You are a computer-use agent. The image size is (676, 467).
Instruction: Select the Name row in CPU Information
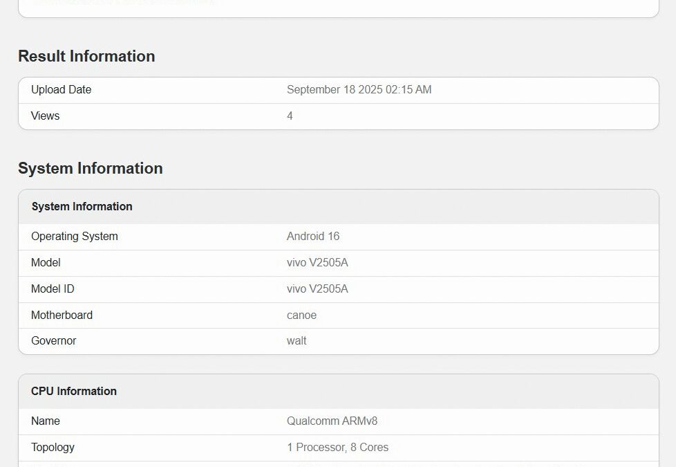pos(46,421)
